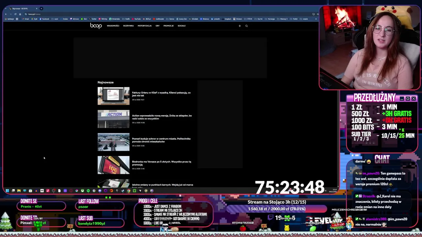Click the browser home icon
This screenshot has height=237, width=422.
pyautogui.click(x=20, y=14)
